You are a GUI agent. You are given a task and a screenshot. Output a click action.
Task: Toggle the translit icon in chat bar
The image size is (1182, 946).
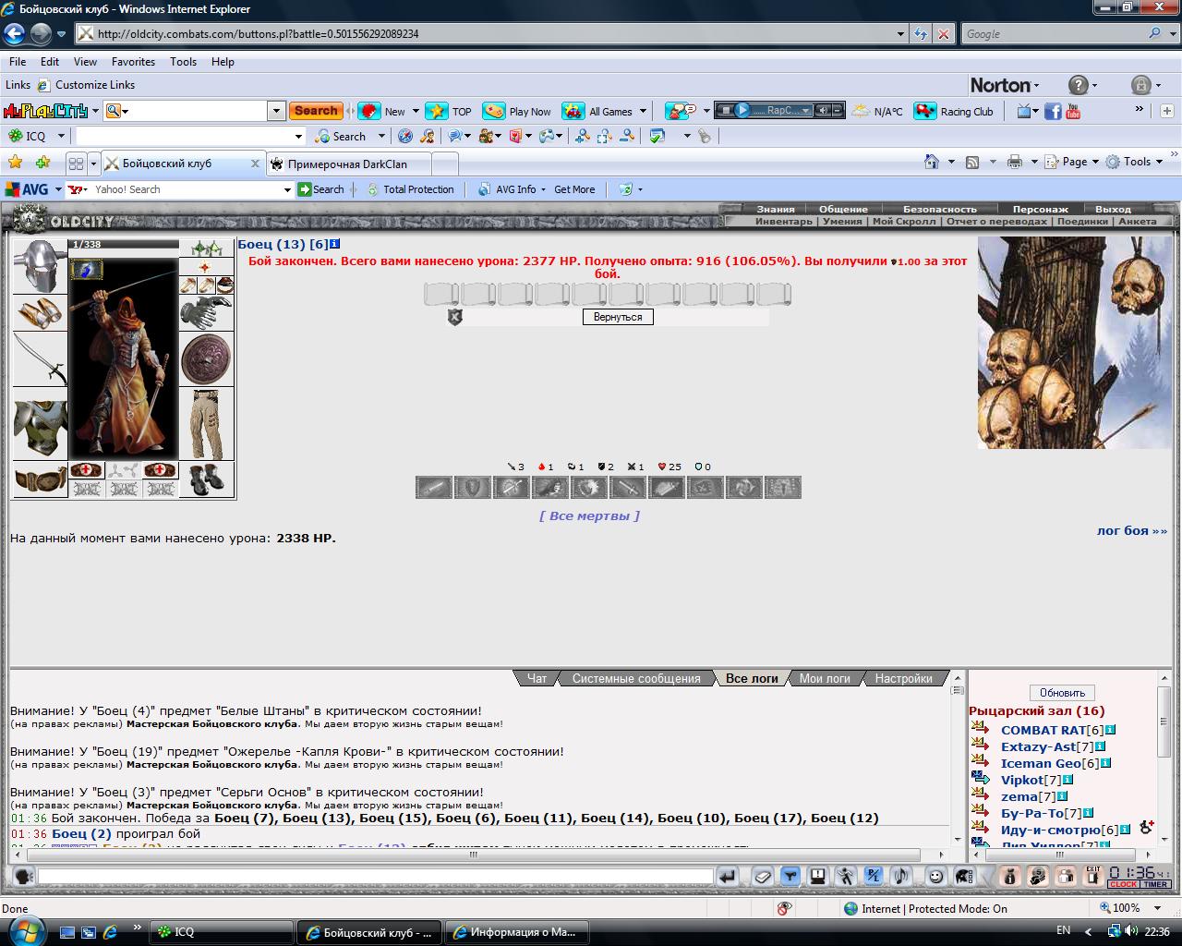pyautogui.click(x=874, y=876)
